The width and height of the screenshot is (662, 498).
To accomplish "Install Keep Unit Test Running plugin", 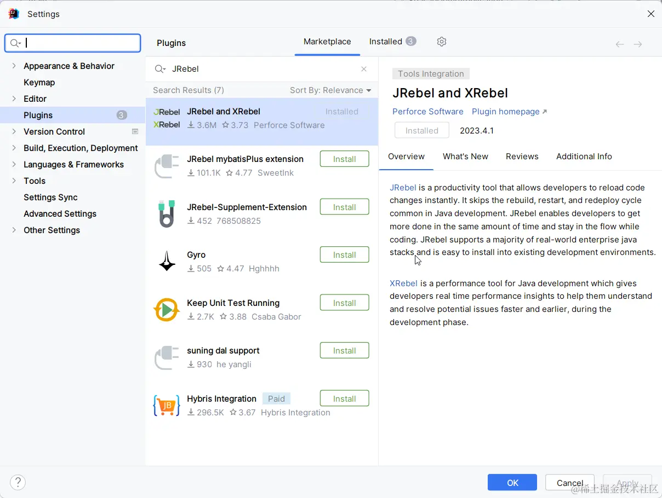I will click(344, 303).
